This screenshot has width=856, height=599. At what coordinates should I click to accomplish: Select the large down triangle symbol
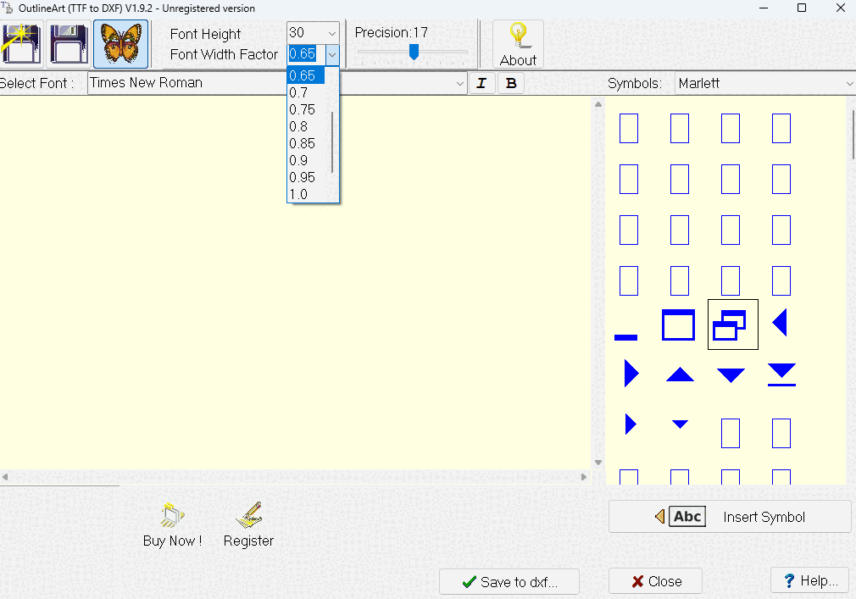tap(731, 375)
